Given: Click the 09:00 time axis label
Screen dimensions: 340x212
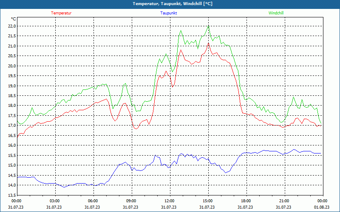Looking at the screenshot, I should (x=132, y=201).
